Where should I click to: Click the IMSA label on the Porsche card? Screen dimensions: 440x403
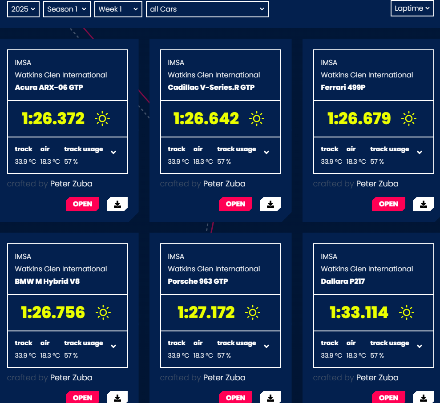tap(176, 257)
